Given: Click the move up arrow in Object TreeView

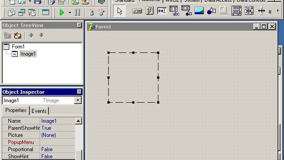Looking at the screenshot, I should tap(32, 36).
